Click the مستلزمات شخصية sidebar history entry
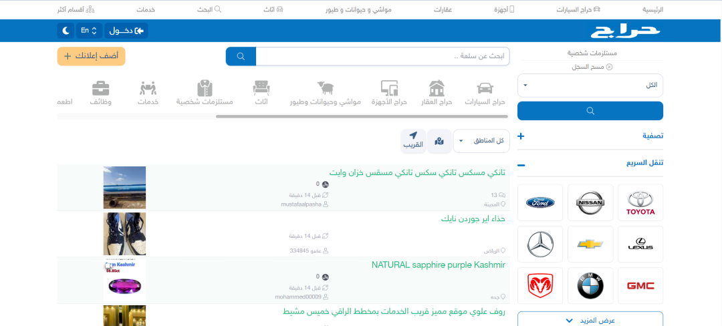Image resolution: width=722 pixels, height=326 pixels. coord(592,53)
